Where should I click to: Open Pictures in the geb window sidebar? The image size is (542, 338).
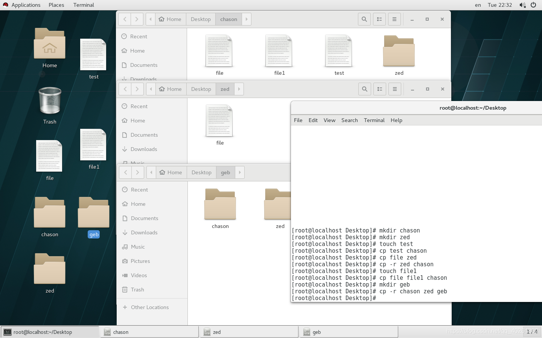click(152, 261)
